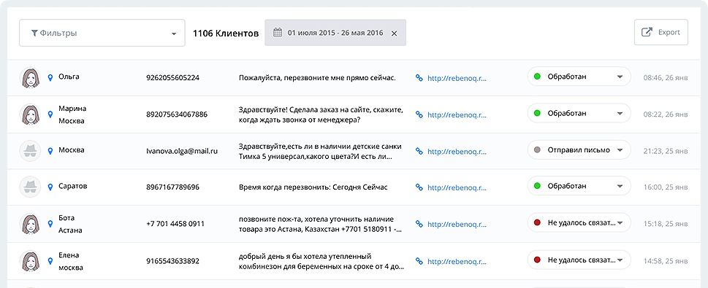Image resolution: width=708 pixels, height=288 pixels.
Task: Click timestamp 14:58, 25 янв
Action: click(x=666, y=261)
